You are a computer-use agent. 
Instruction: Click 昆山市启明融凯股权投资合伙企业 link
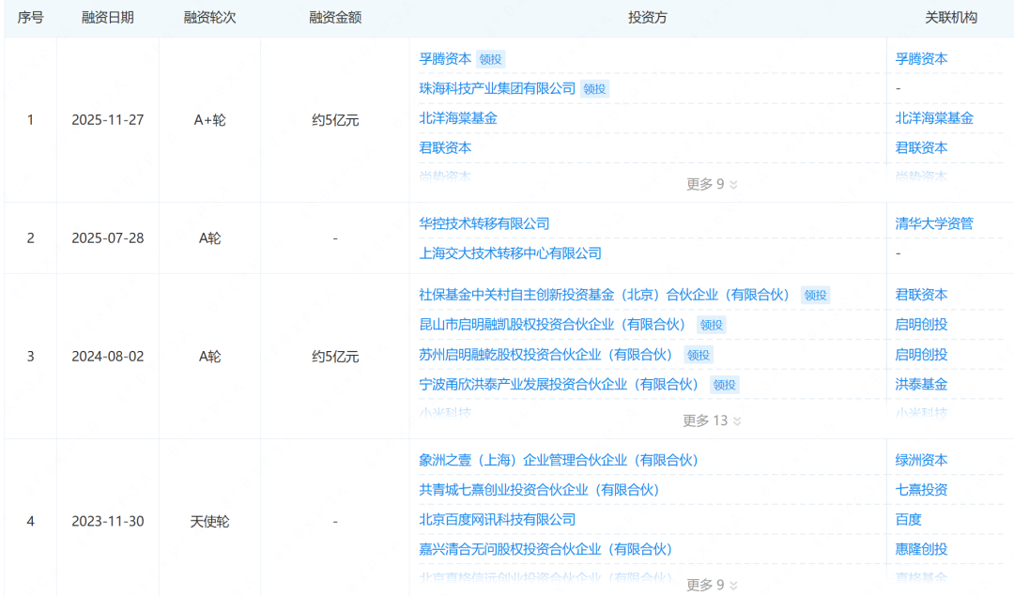[551, 325]
